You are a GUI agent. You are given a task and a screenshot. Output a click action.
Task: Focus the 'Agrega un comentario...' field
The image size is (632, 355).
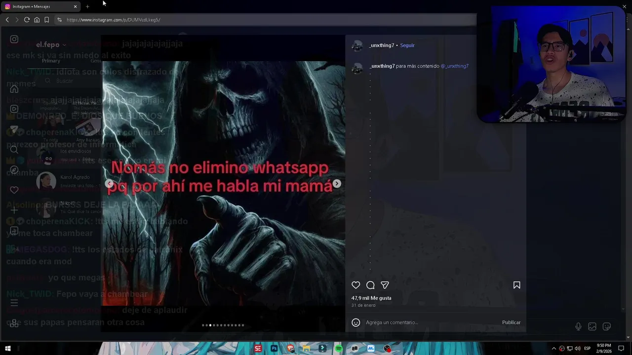pyautogui.click(x=430, y=322)
